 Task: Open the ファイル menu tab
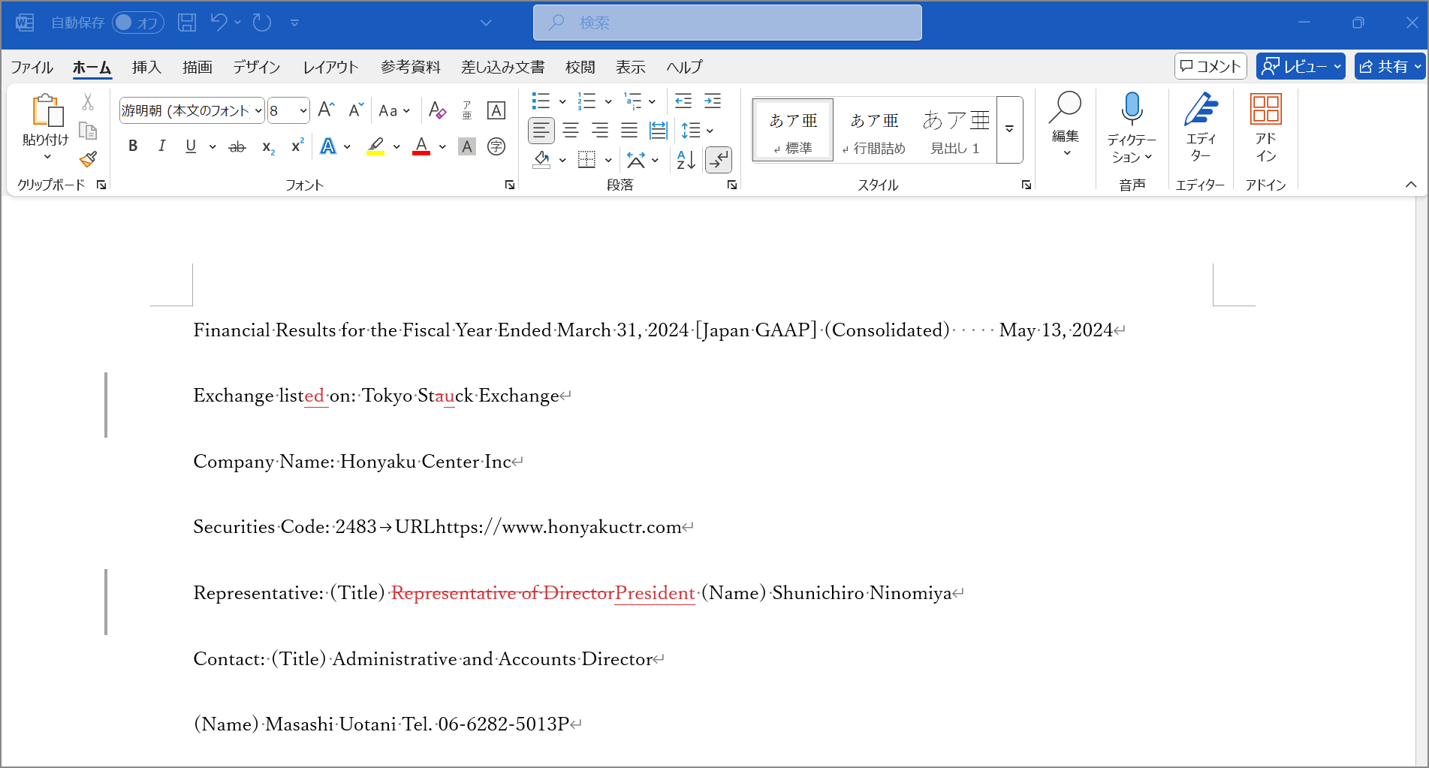32,67
